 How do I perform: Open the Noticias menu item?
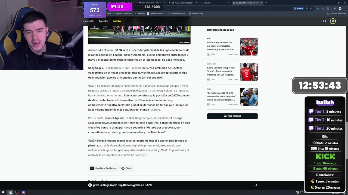point(117,21)
